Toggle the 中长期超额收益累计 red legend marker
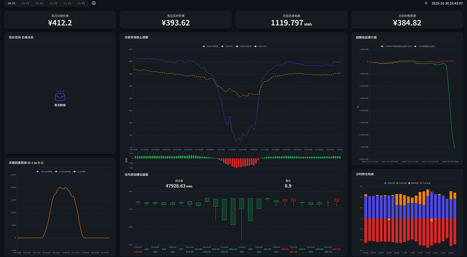The image size is (467, 257). 416,46
